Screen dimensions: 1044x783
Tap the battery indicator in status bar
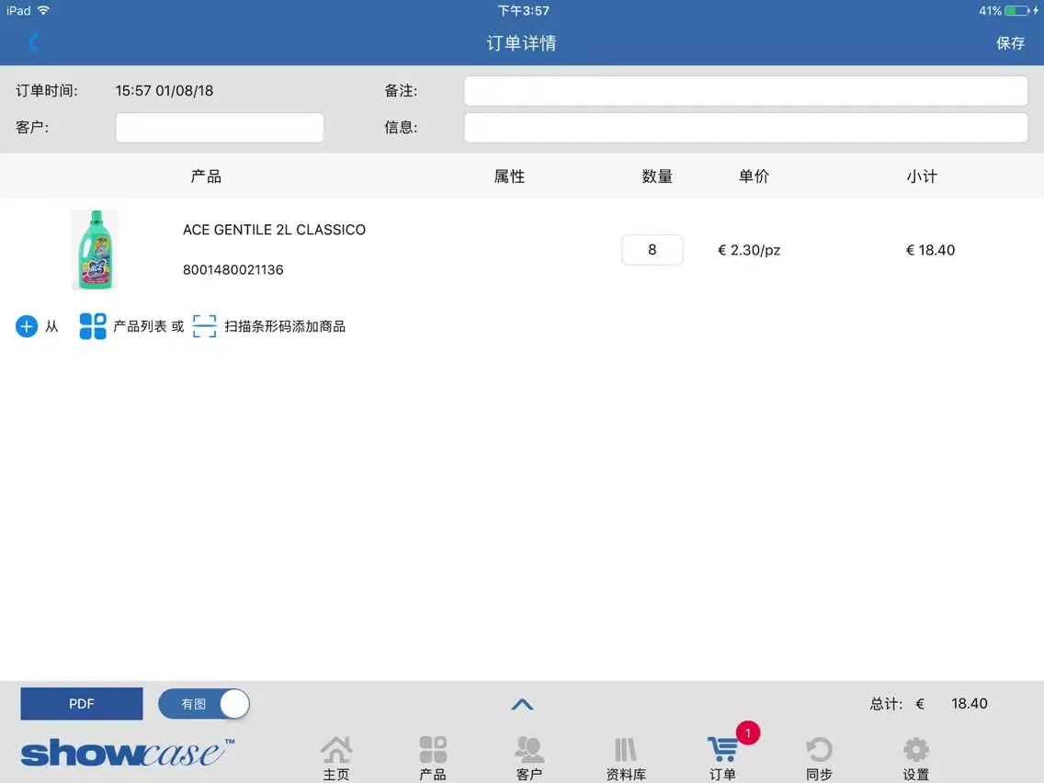[x=1017, y=11]
